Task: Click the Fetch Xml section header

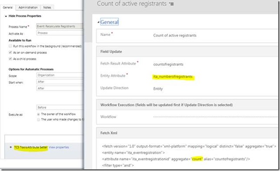Action: 187,133
